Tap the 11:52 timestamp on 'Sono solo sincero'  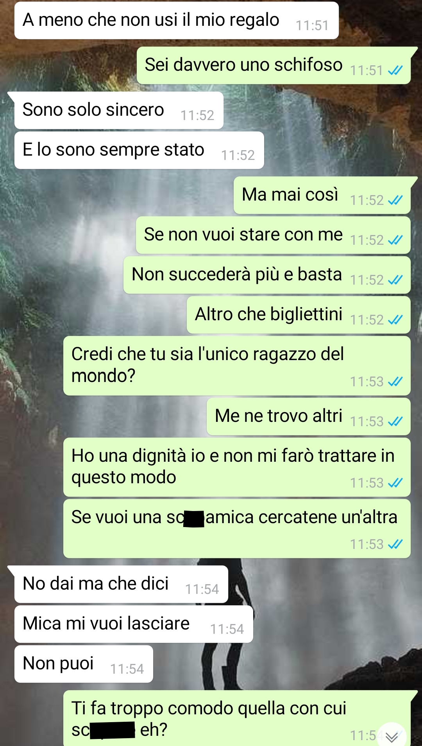coord(197,115)
